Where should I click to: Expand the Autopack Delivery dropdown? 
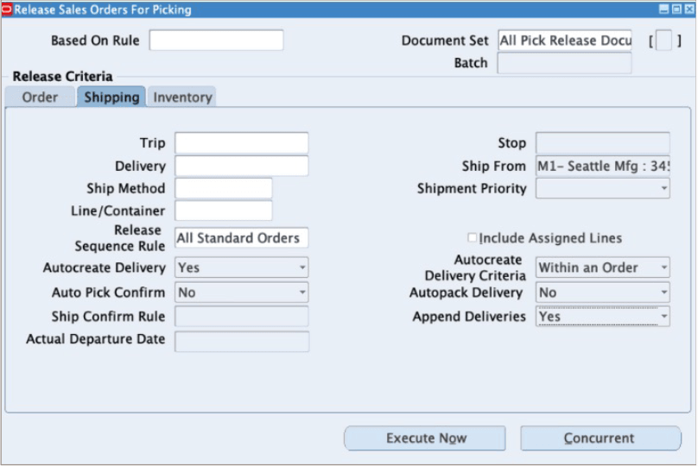click(x=603, y=293)
